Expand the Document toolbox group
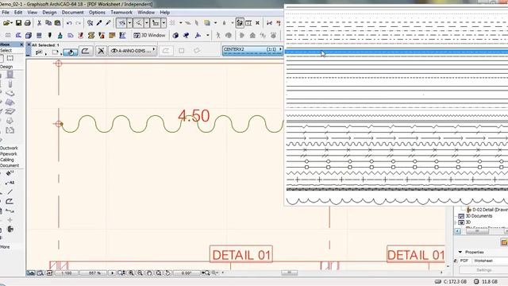The image size is (508, 286). pyautogui.click(x=10, y=165)
